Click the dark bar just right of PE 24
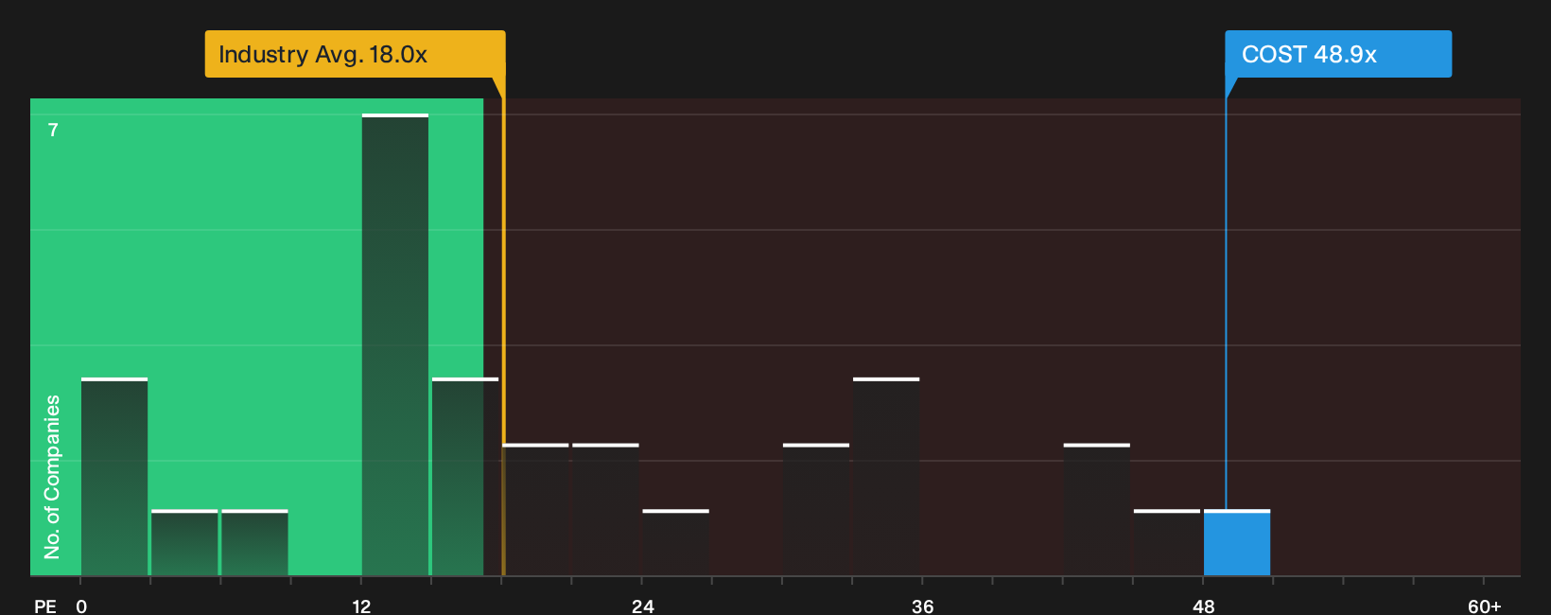 [676, 542]
